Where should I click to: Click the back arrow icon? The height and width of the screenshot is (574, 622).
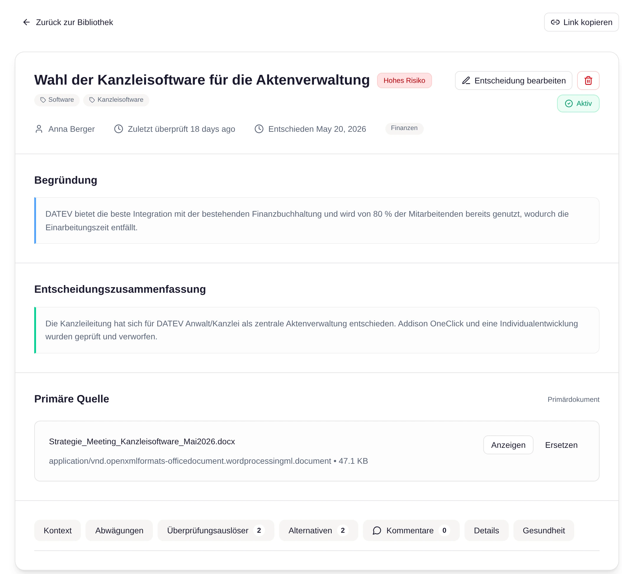tap(27, 22)
